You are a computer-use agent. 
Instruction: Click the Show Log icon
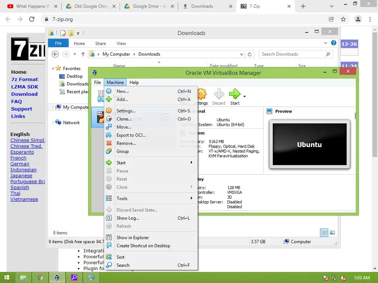[x=109, y=218]
